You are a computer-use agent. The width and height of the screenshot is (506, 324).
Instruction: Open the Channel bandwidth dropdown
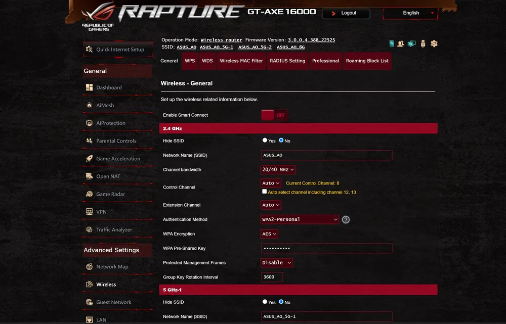click(x=278, y=169)
